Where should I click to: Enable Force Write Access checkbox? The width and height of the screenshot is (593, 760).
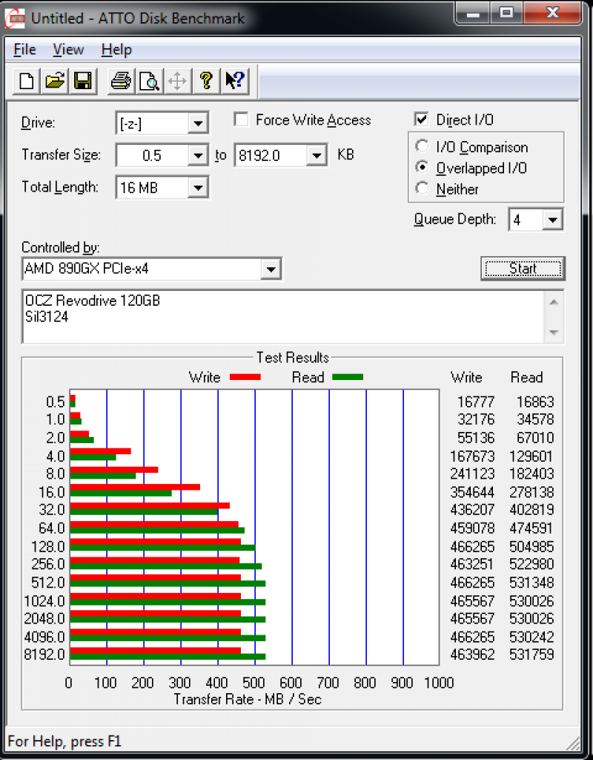(241, 119)
